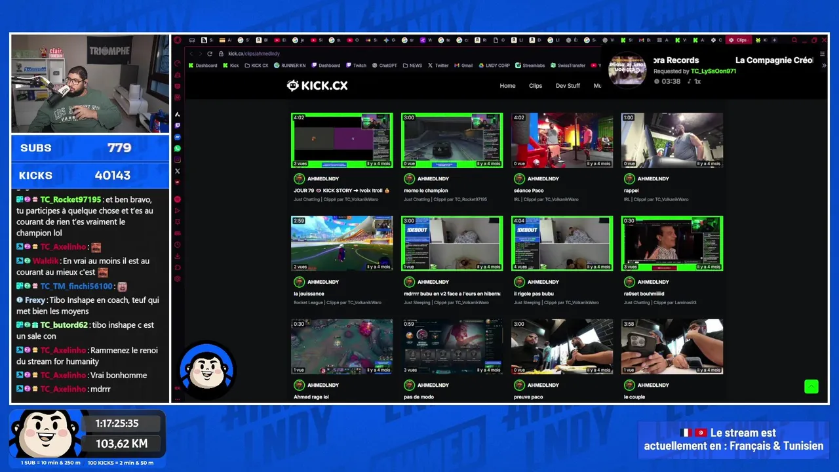Viewport: 839px width, 472px height.
Task: Open the Streamlabs bookmark
Action: click(x=530, y=66)
